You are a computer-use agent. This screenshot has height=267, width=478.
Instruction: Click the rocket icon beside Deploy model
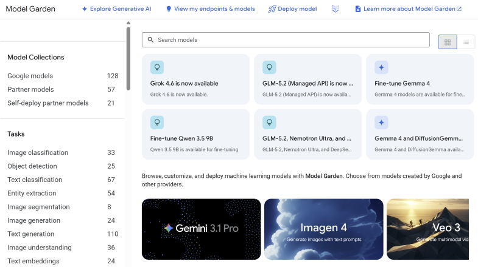[272, 9]
